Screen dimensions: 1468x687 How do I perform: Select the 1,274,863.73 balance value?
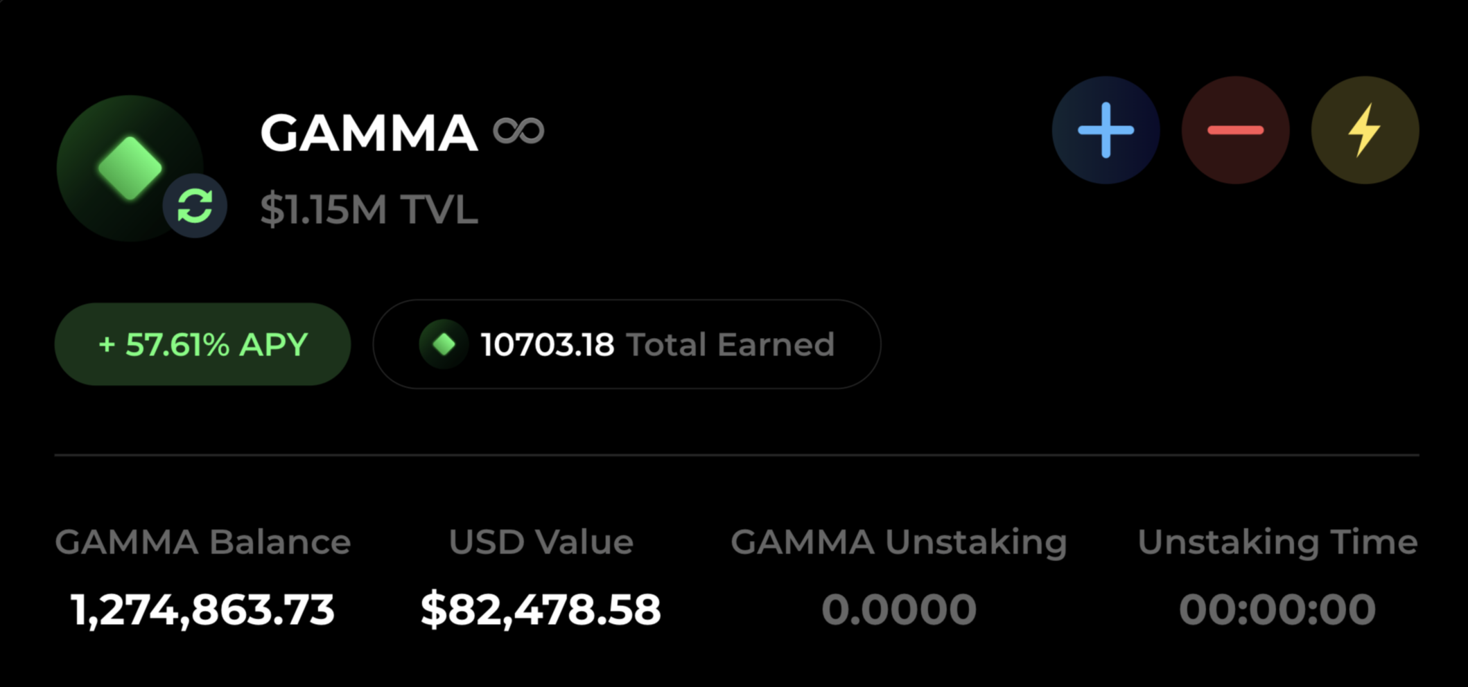[x=202, y=609]
